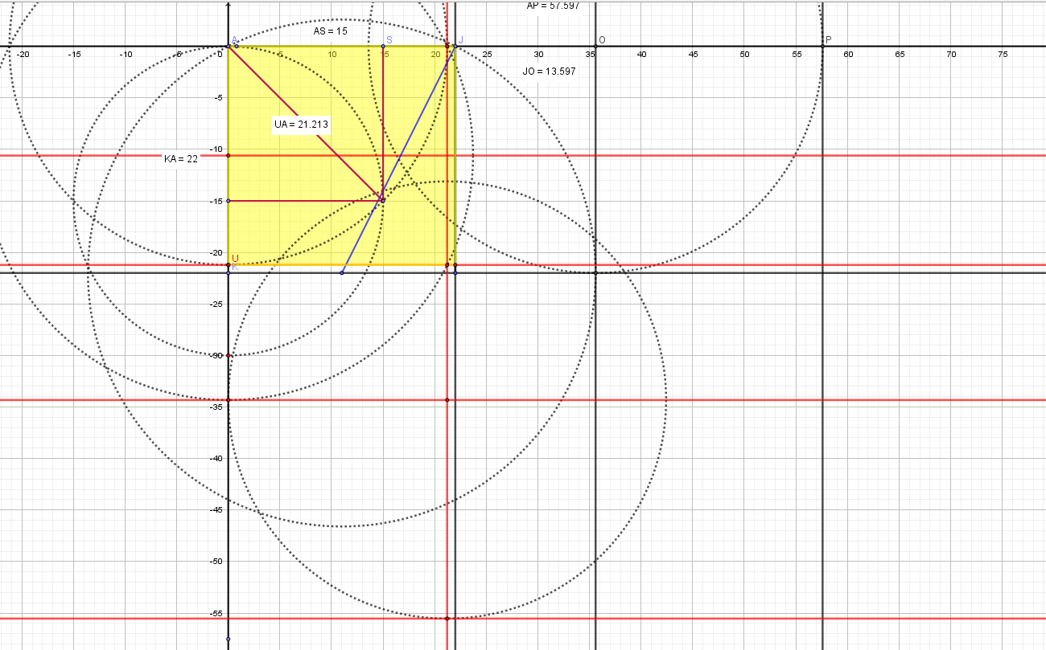Select the AS = 15 text label
The image size is (1046, 650).
[331, 31]
